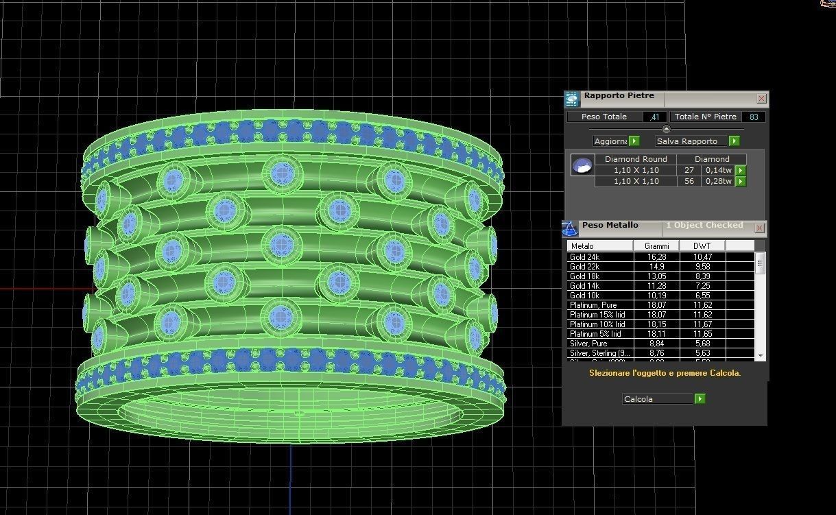Select the Silver, Sterling row
This screenshot has width=836, height=515.
(661, 353)
